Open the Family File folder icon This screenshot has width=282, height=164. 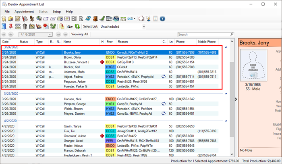10,18
